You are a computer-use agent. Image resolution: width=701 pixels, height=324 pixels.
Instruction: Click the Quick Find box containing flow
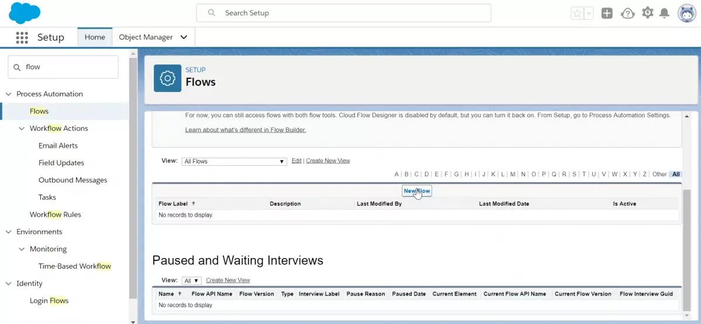[x=63, y=67]
